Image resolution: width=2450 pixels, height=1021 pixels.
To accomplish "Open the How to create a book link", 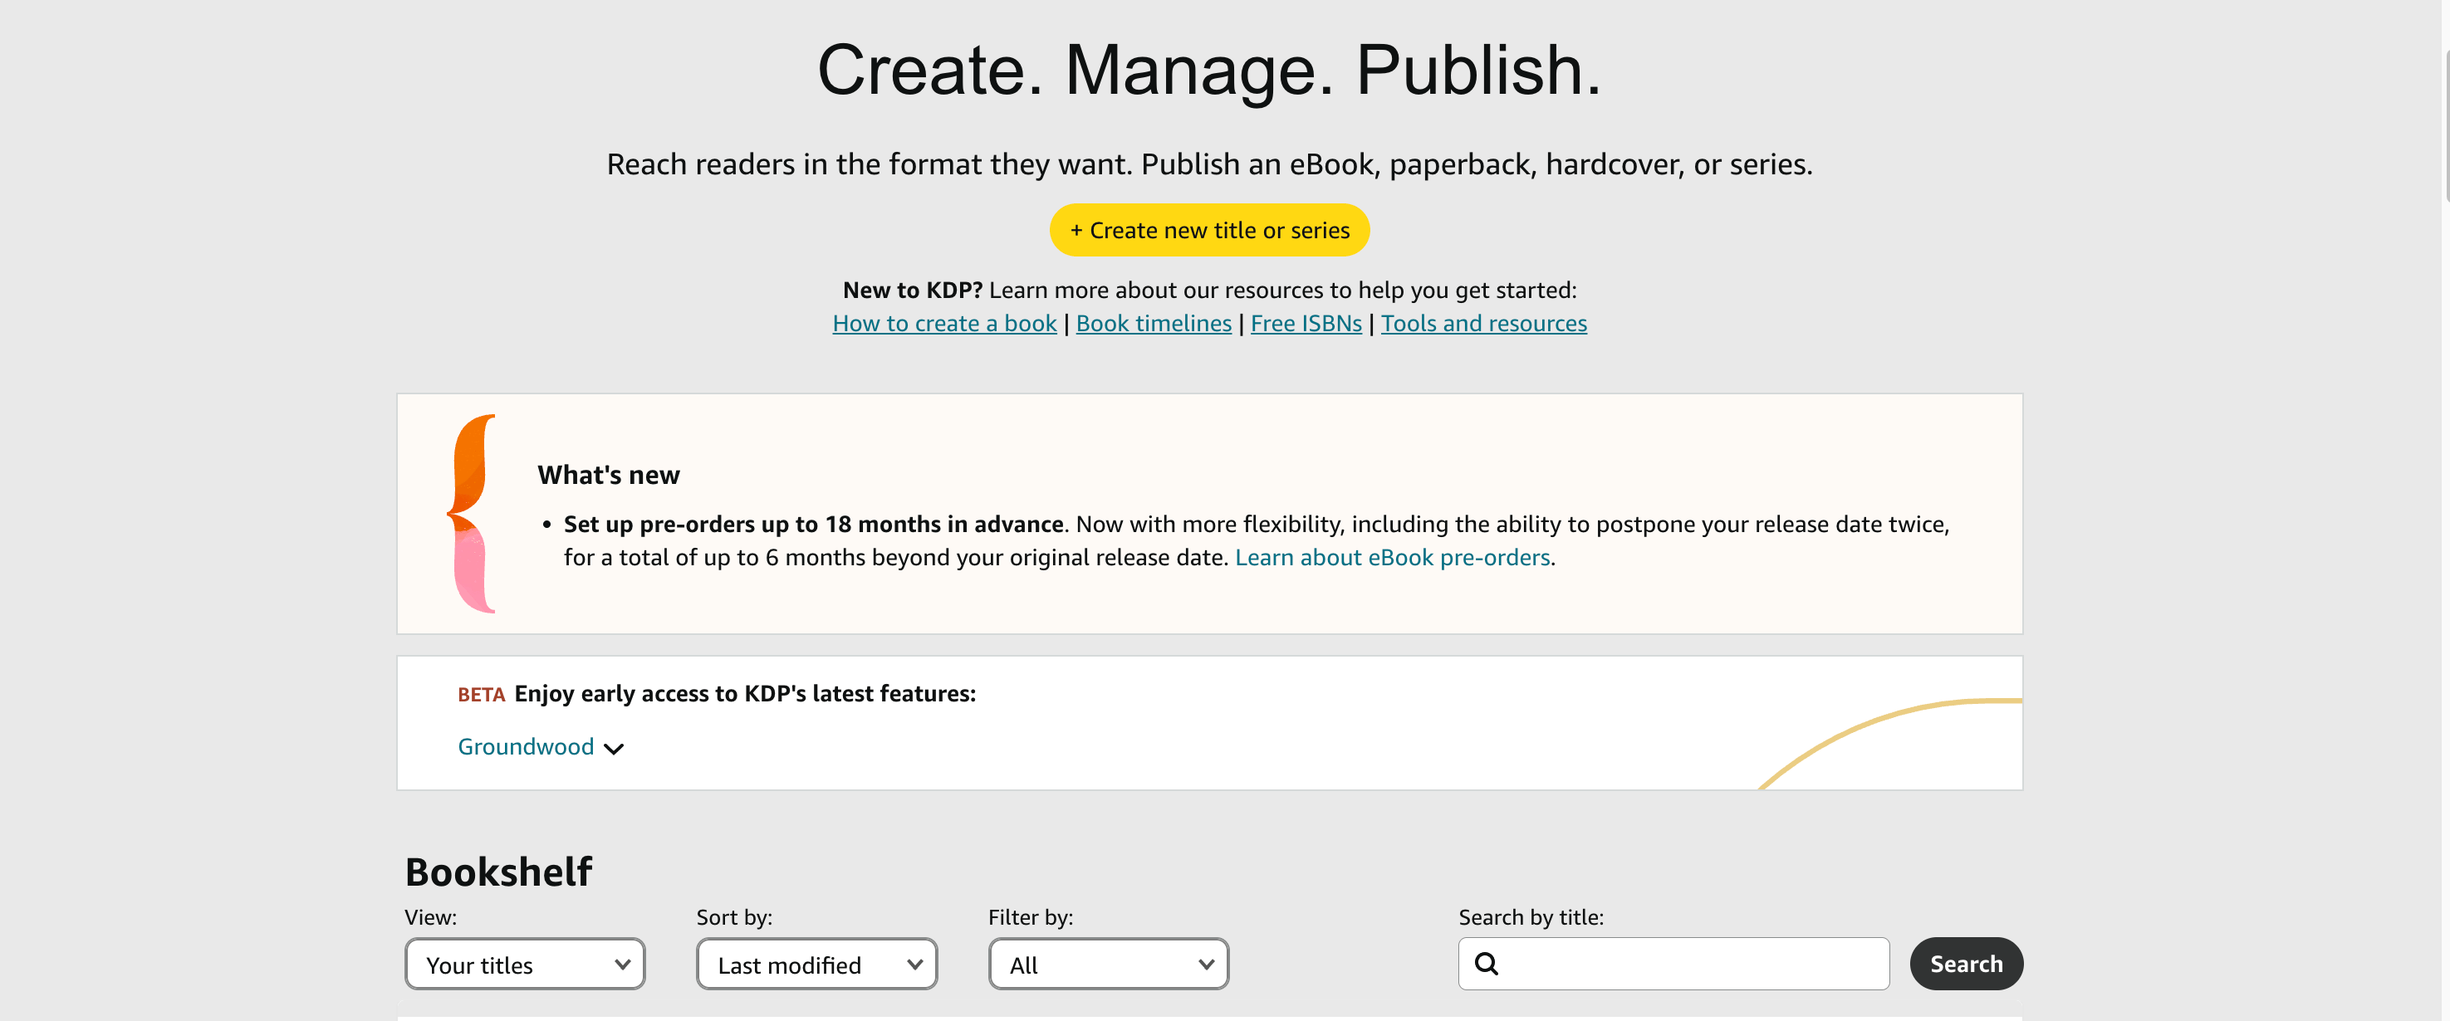I will coord(944,323).
